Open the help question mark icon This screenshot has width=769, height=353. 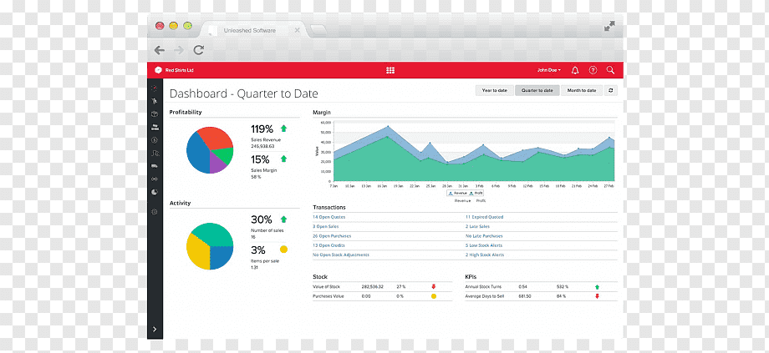tap(593, 70)
